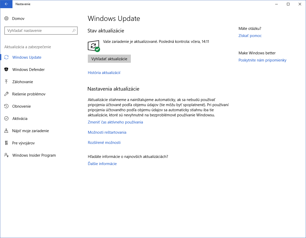Viewport: 306px width, 238px height.
Task: Open Zmeniť čas aktívneho používania link
Action: tap(115, 122)
